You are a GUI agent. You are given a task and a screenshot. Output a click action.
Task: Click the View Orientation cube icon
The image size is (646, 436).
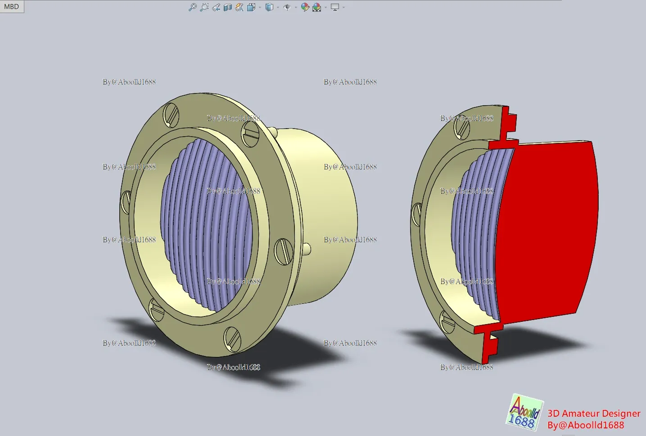pos(251,7)
